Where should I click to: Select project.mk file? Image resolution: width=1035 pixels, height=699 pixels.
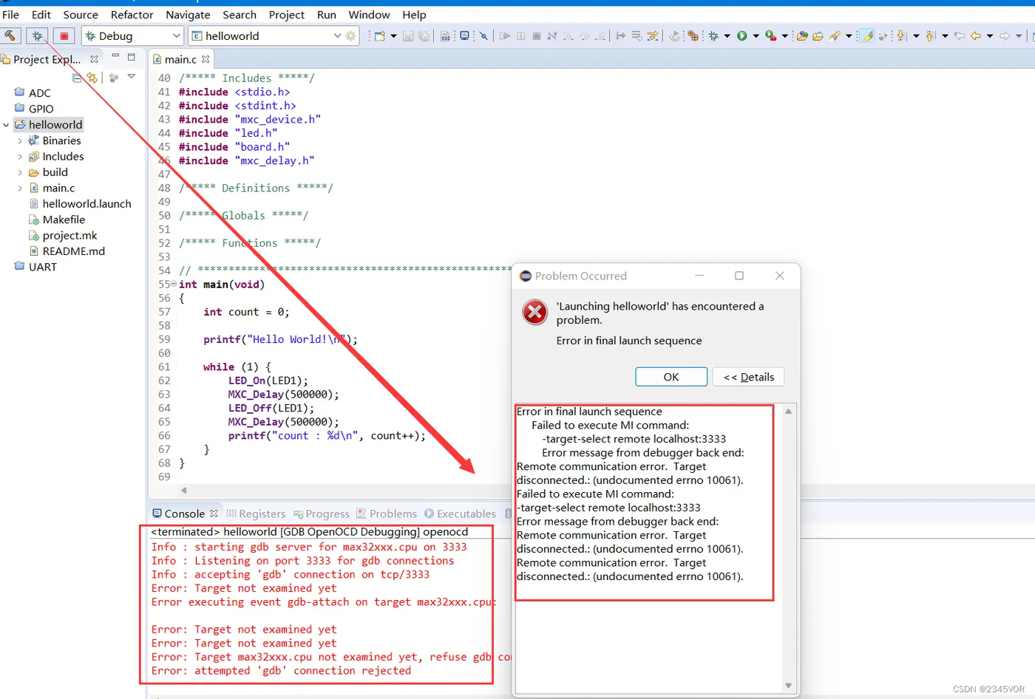[x=69, y=236]
